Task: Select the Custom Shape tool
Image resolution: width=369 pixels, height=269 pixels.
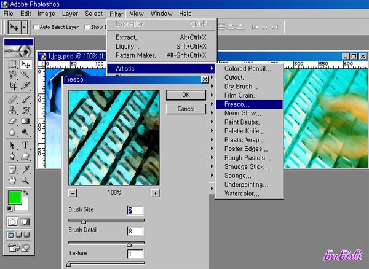Action: 25,156
